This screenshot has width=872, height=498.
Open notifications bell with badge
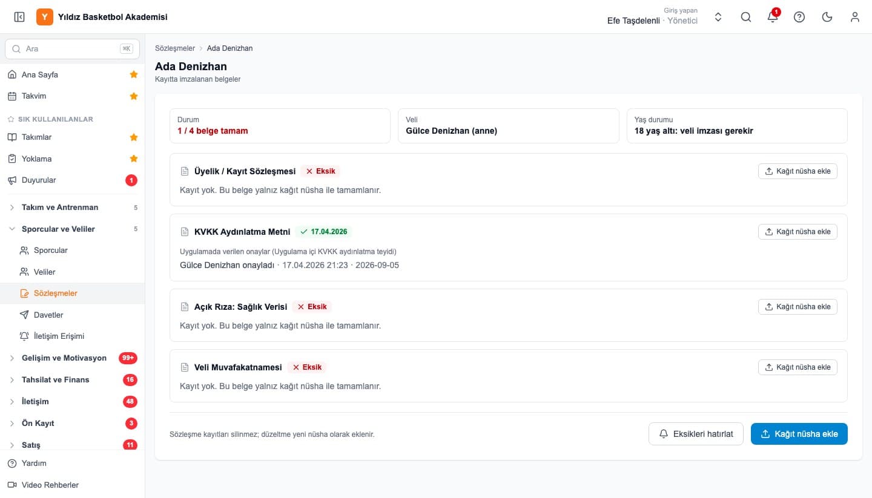773,17
